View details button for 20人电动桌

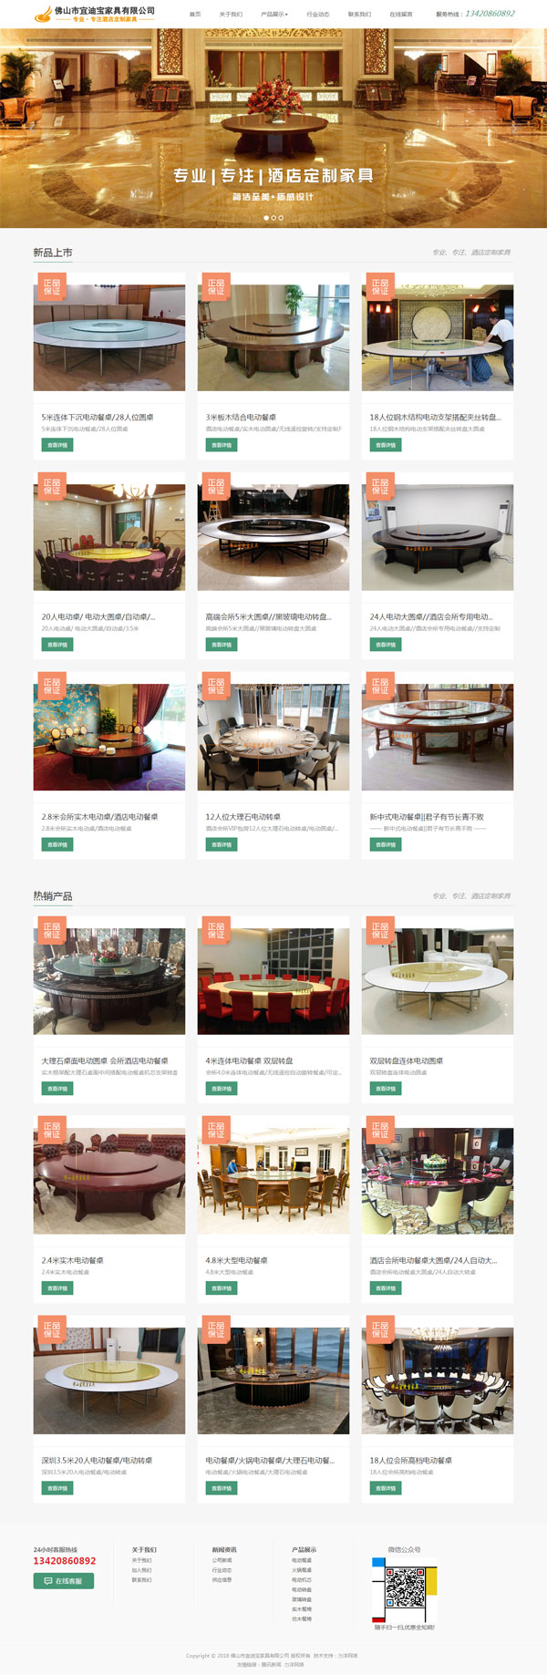57,645
